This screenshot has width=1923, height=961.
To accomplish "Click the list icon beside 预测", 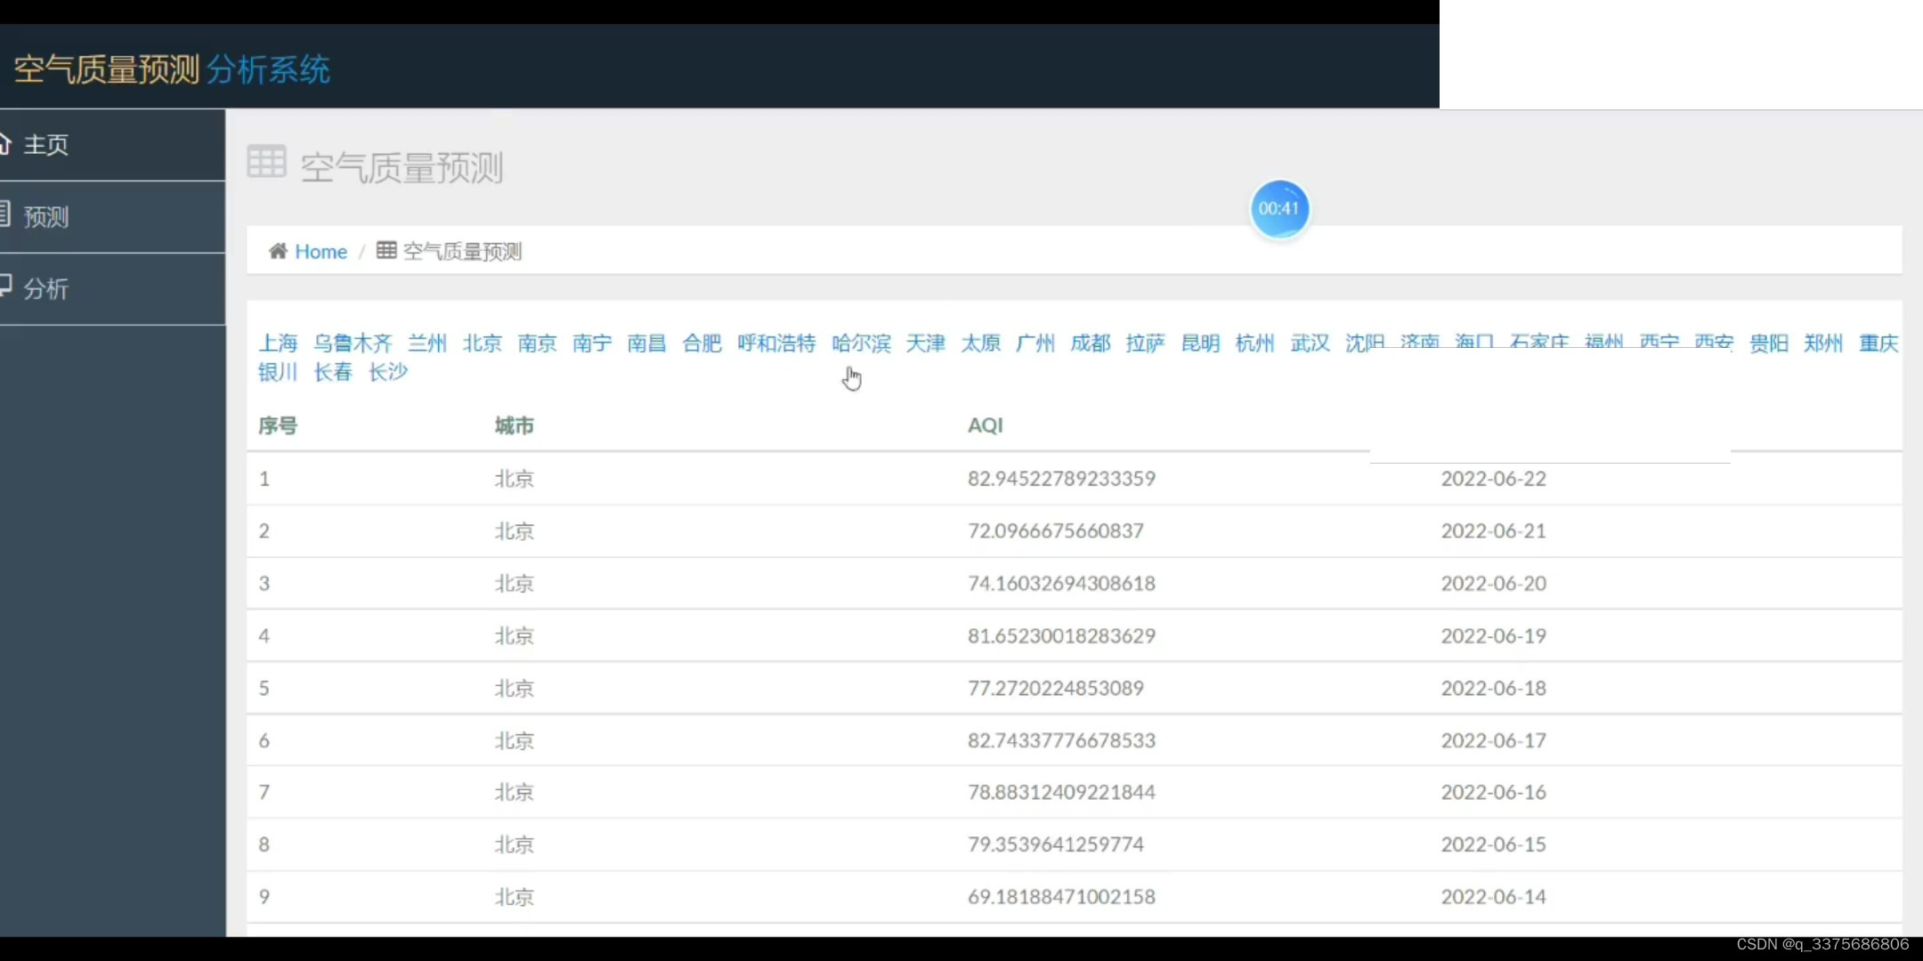I will 4,214.
